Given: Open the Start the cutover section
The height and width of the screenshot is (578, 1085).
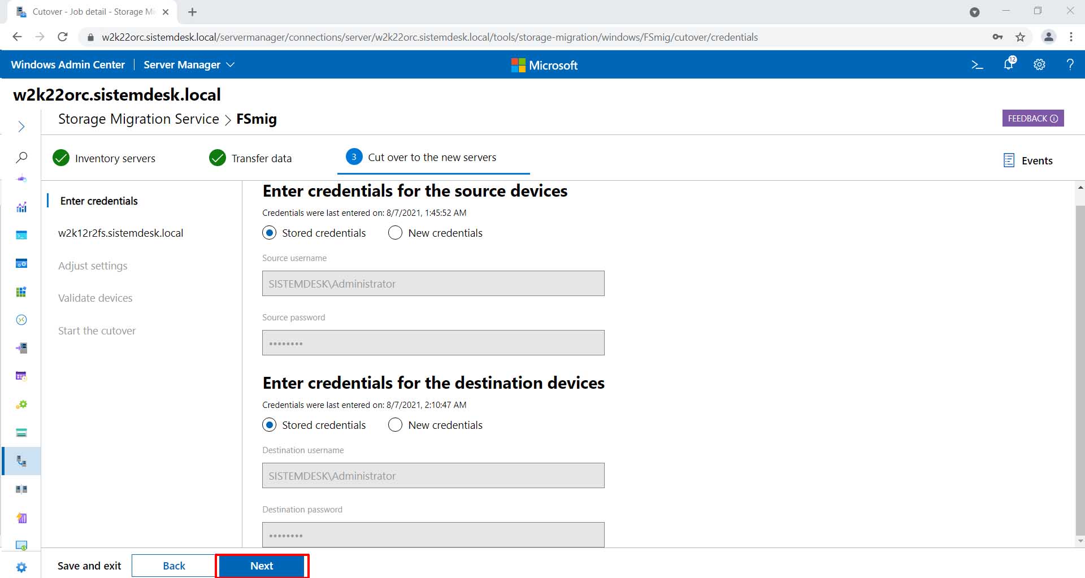Looking at the screenshot, I should pyautogui.click(x=97, y=331).
